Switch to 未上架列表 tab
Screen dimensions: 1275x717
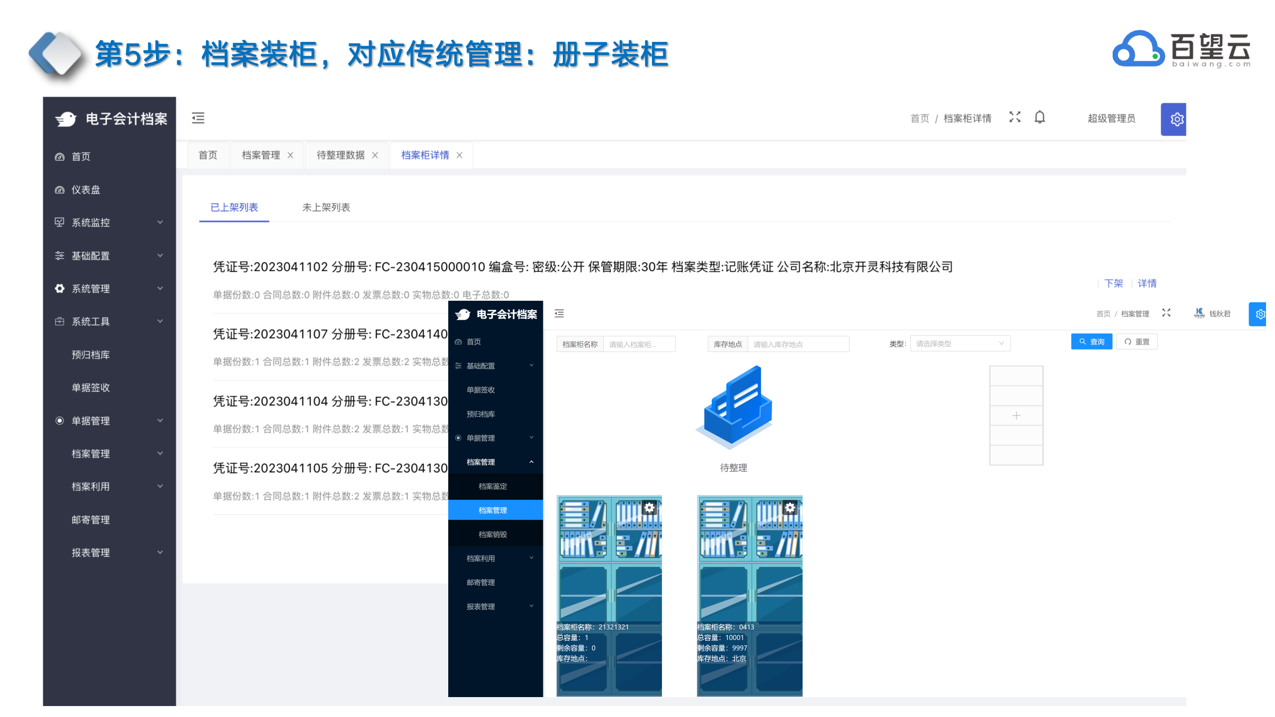[x=326, y=208]
